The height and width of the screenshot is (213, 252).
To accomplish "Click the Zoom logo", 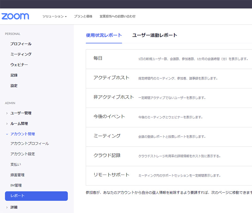I will [15, 16].
